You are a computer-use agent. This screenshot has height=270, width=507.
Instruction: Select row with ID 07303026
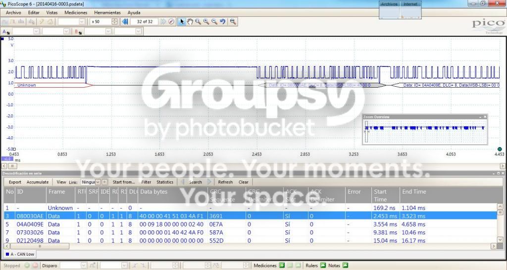[250, 232]
